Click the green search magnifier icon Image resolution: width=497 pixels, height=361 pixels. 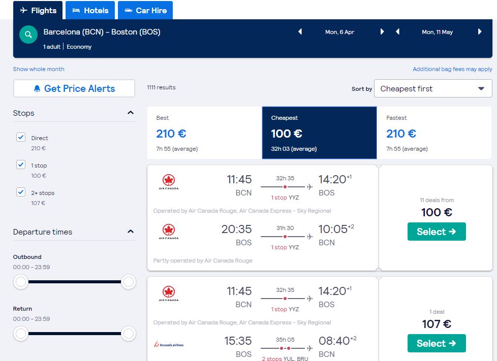click(28, 35)
